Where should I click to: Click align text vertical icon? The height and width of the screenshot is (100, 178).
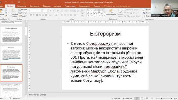tap(83, 13)
